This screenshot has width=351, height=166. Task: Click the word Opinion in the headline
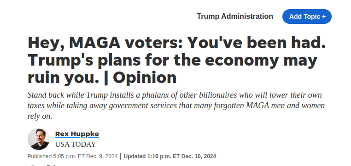145,77
